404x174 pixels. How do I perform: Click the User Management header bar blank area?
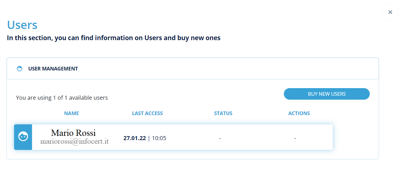[x=221, y=69]
